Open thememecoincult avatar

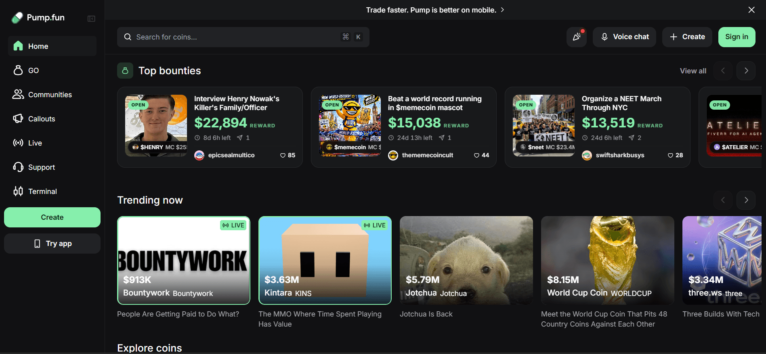(x=393, y=155)
